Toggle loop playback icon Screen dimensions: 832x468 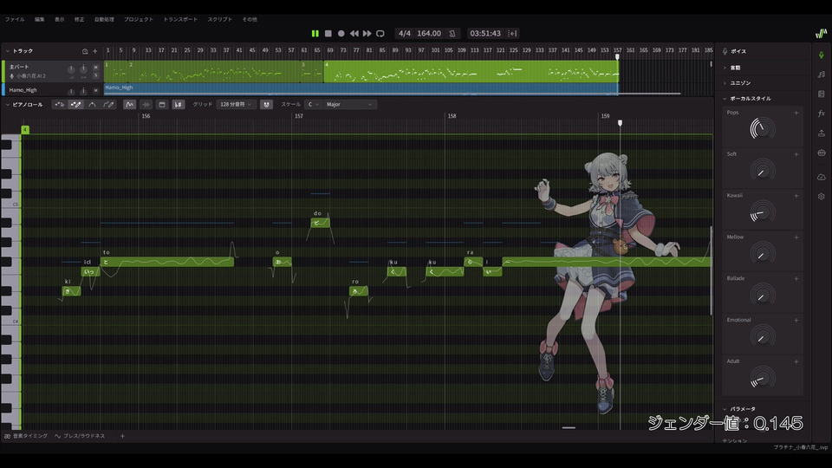tap(380, 33)
